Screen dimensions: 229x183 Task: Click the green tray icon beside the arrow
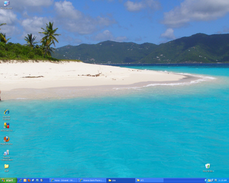[x=209, y=181]
